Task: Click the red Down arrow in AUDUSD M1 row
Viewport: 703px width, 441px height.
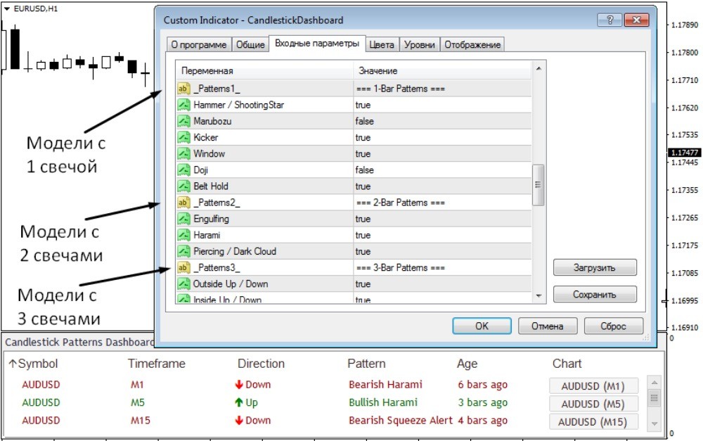Action: pyautogui.click(x=239, y=385)
